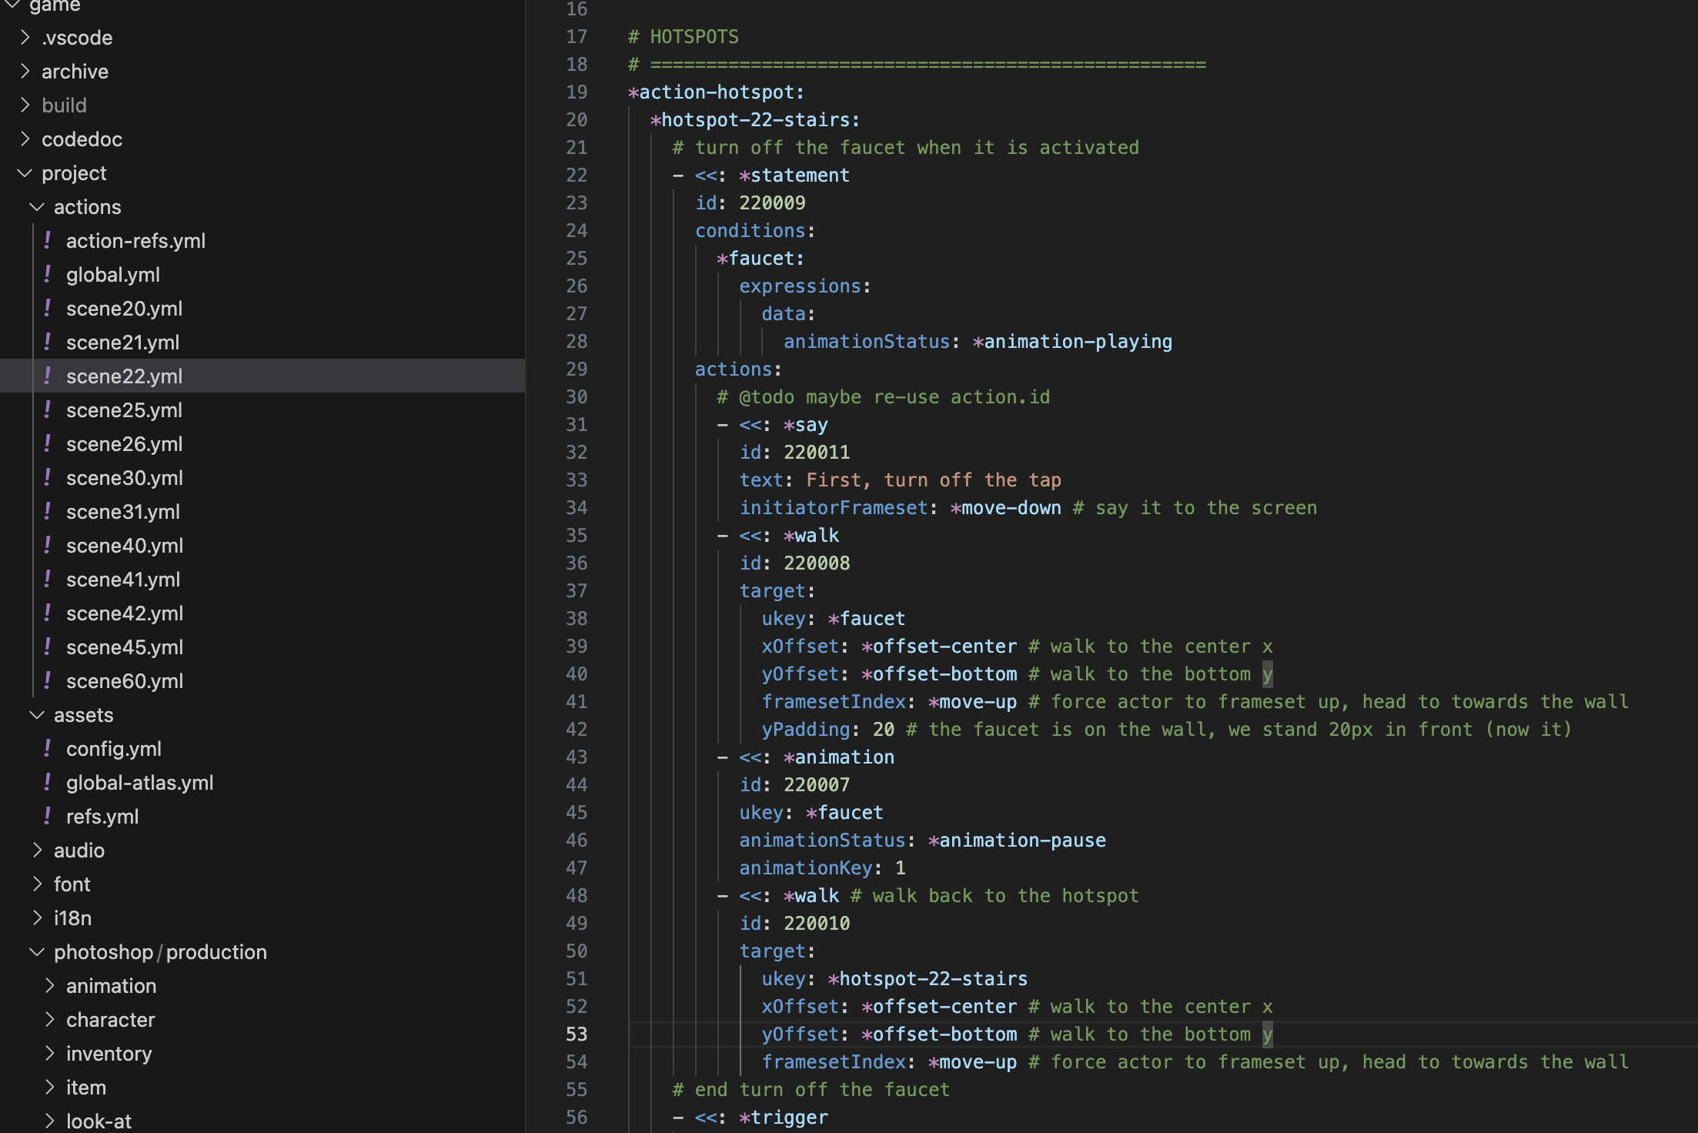This screenshot has width=1698, height=1133.
Task: Click 'id: 220007' value
Action: click(x=795, y=785)
